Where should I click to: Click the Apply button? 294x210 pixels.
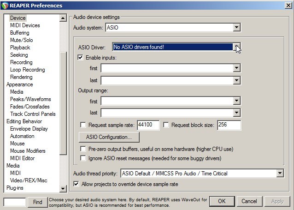click(277, 201)
